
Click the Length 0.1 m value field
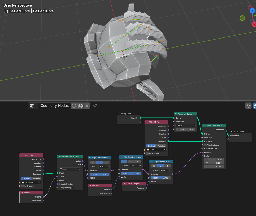185,129
